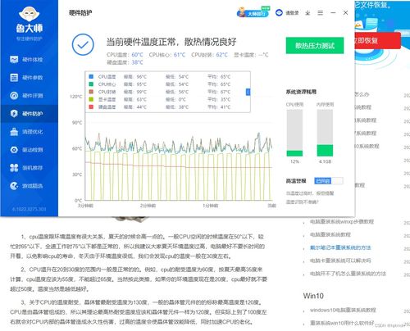Open 驱动检测 driver detection section
Image resolution: width=410 pixels, height=331 pixels.
pos(26,150)
